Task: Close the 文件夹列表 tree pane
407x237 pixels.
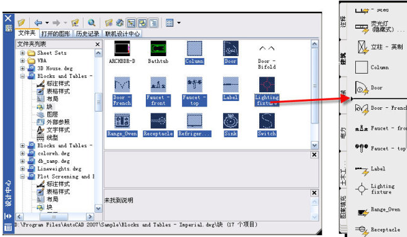Action: click(98, 44)
